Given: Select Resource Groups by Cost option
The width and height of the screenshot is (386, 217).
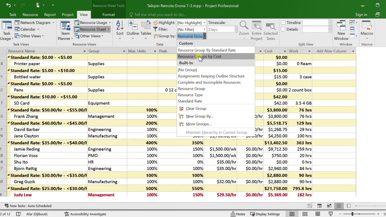Looking at the screenshot, I should pos(199,56).
